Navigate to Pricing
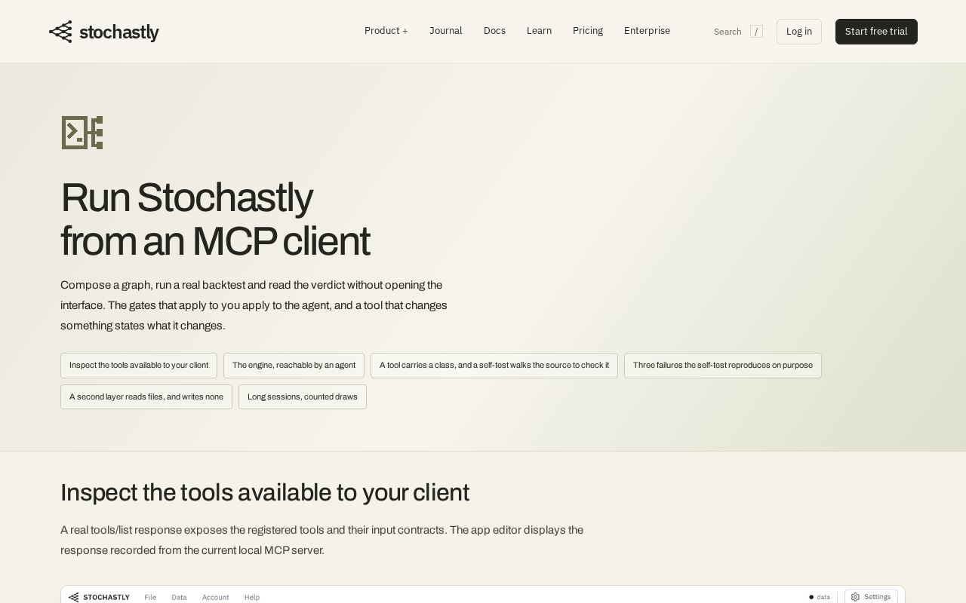 (587, 31)
